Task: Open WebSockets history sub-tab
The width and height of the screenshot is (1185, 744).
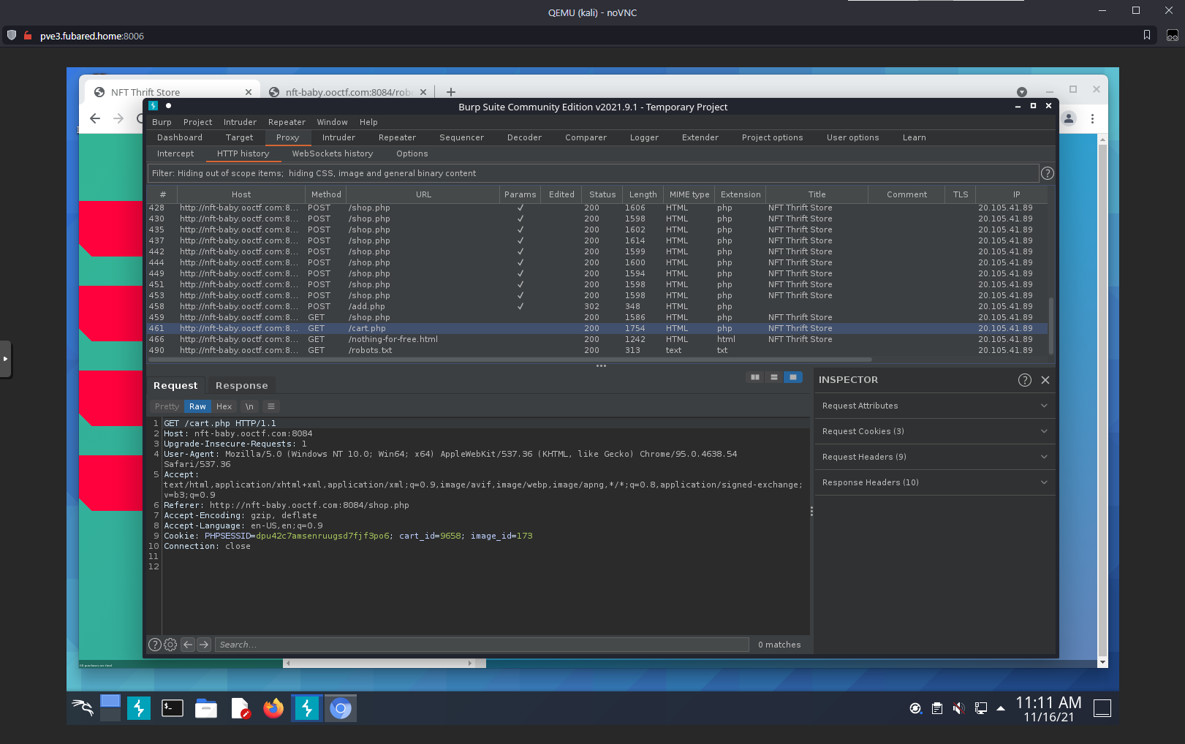Action: point(333,153)
